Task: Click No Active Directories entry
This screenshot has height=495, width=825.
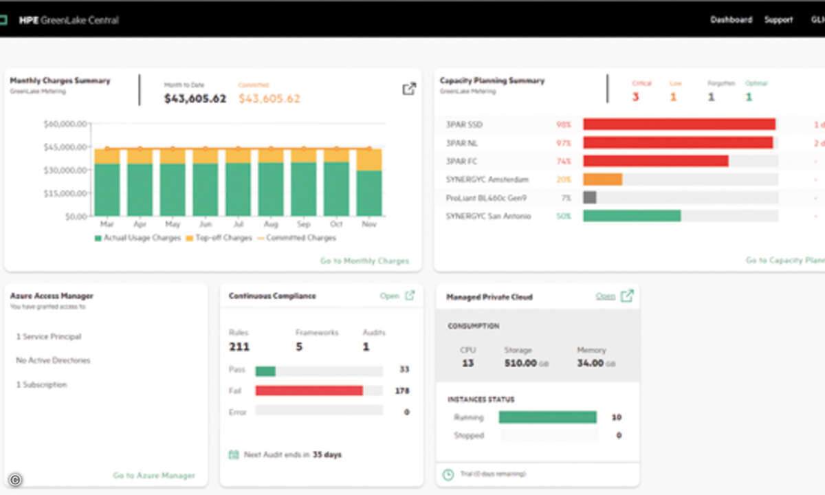Action: pyautogui.click(x=53, y=360)
